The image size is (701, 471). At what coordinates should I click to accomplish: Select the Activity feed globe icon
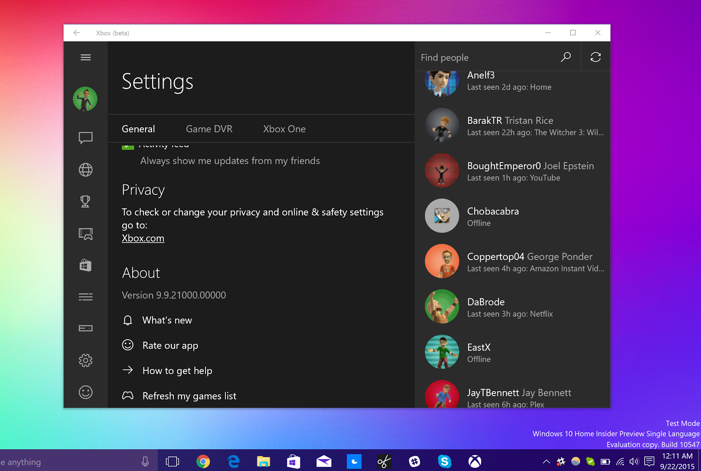86,170
